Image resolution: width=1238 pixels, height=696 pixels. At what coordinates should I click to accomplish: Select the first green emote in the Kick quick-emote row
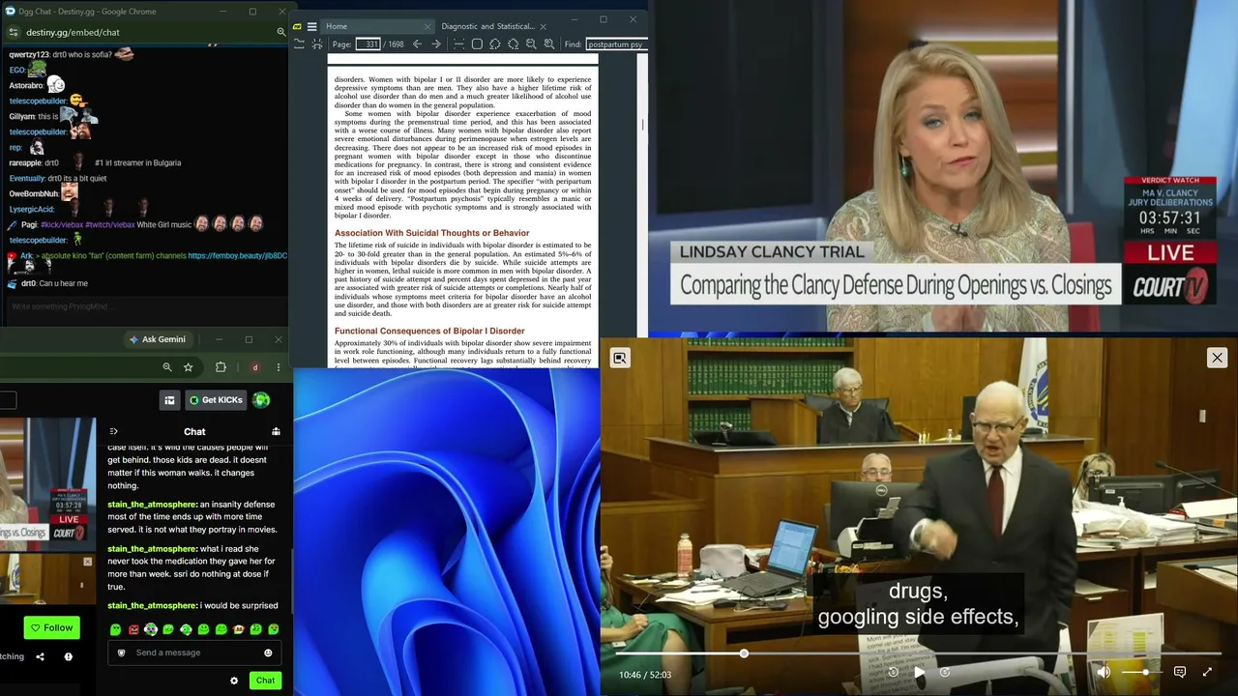[115, 629]
